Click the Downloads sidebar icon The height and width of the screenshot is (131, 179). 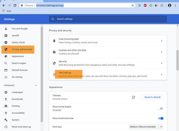6,99
